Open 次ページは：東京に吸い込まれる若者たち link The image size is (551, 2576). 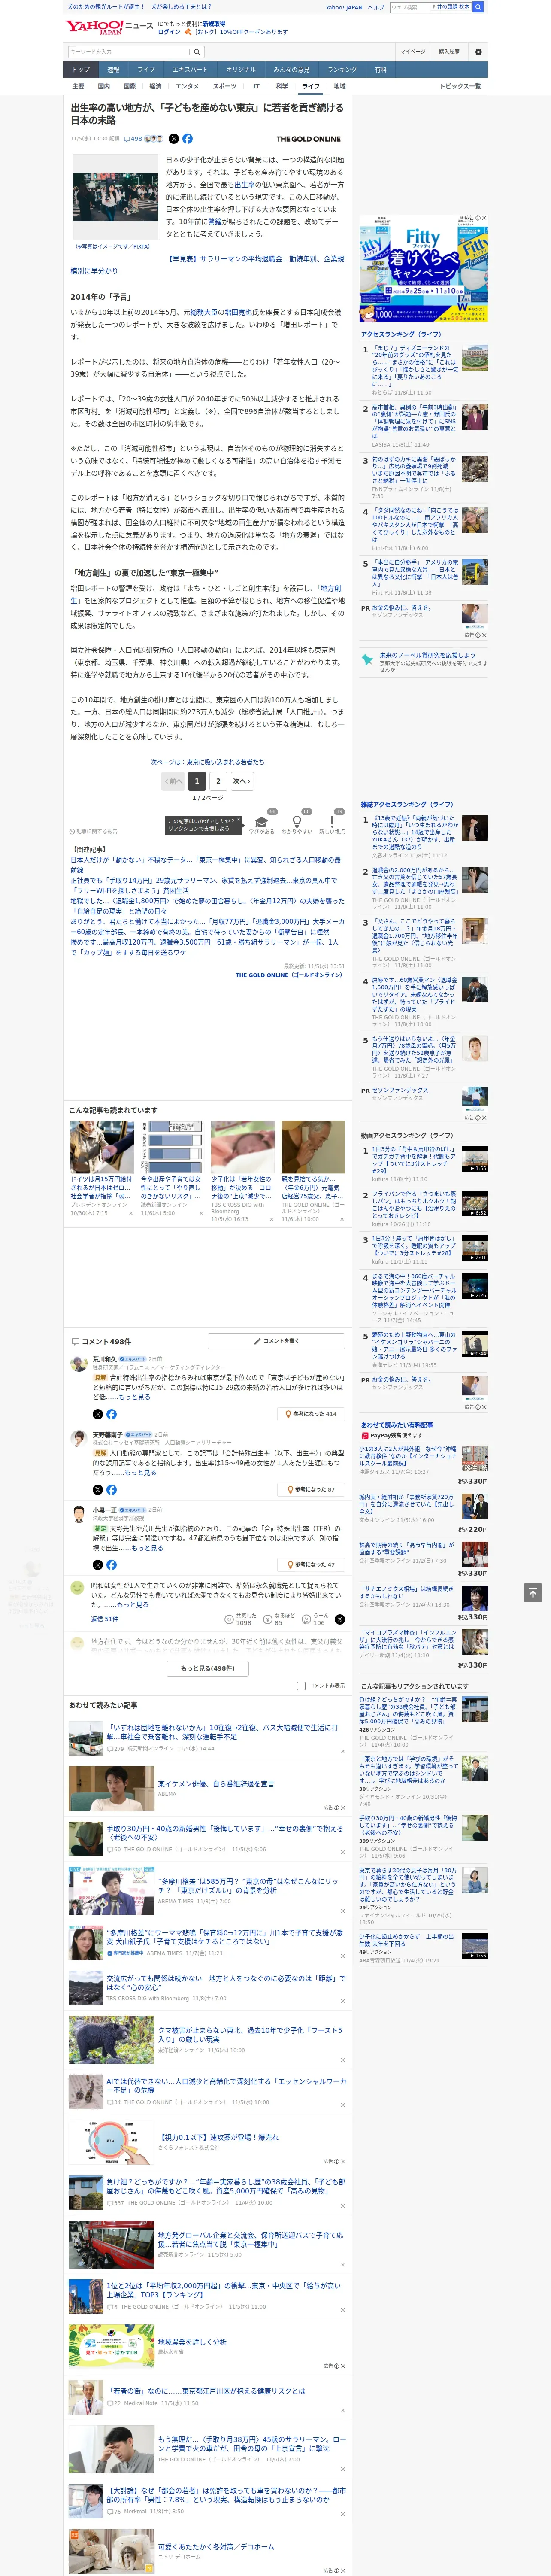click(x=208, y=762)
